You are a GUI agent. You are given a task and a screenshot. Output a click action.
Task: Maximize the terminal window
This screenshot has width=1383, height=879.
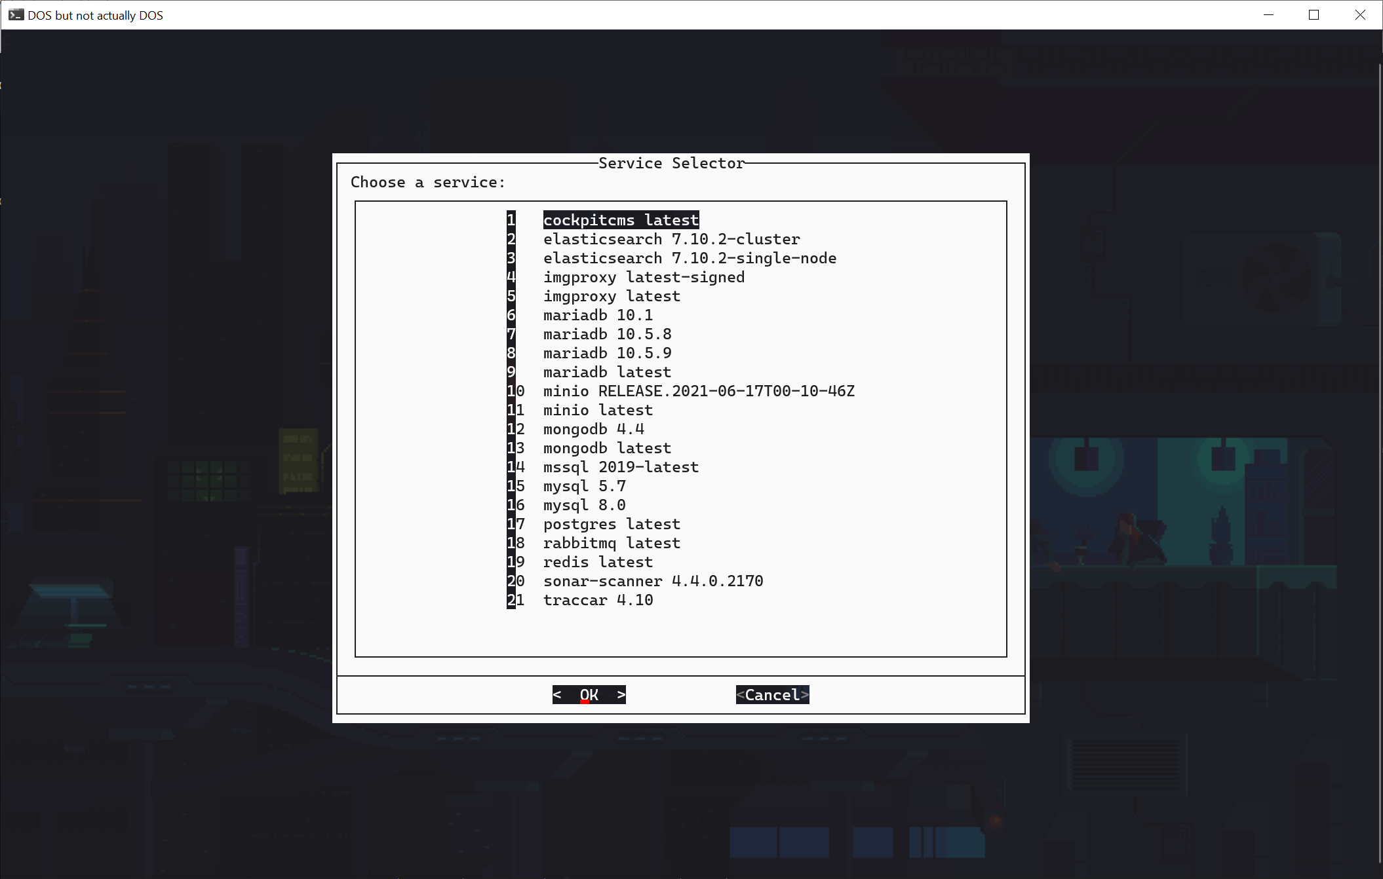1314,14
